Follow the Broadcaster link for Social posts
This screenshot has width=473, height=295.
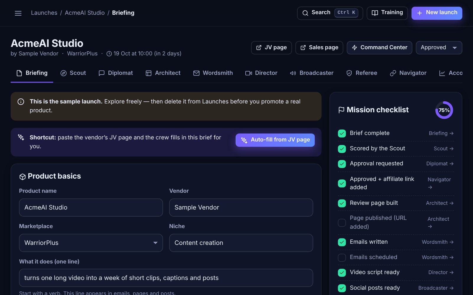(436, 288)
